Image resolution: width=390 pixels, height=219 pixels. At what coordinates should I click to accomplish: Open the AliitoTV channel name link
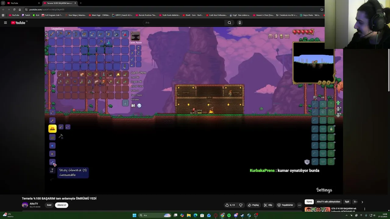34,204
